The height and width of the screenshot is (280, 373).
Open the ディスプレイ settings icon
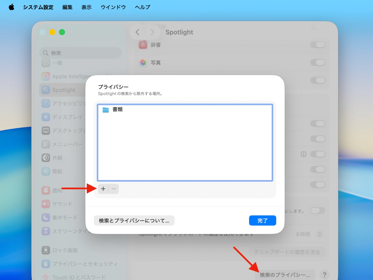46,117
